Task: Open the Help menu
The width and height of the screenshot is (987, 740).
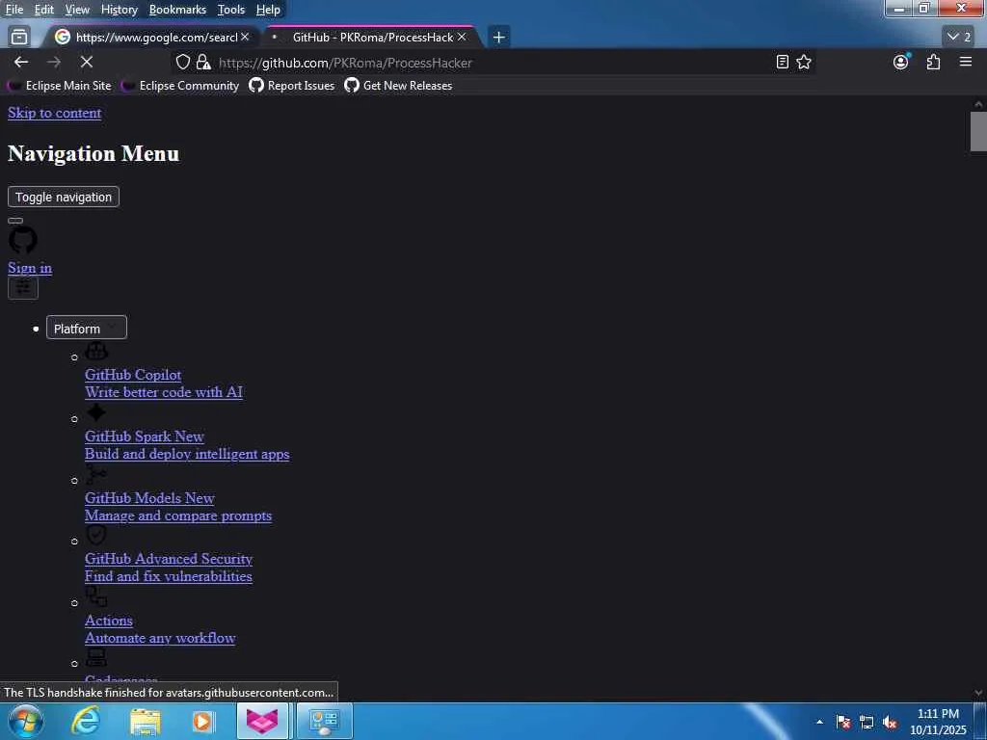Action: (268, 10)
